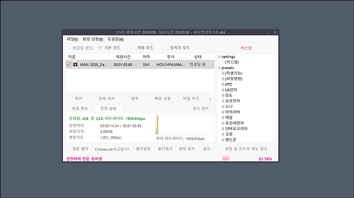354x198 pixels.
Task: Click the 이름 column header
Action: pos(87,57)
